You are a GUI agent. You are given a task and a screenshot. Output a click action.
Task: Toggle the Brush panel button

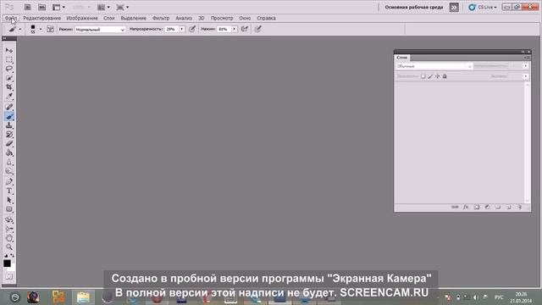point(50,29)
